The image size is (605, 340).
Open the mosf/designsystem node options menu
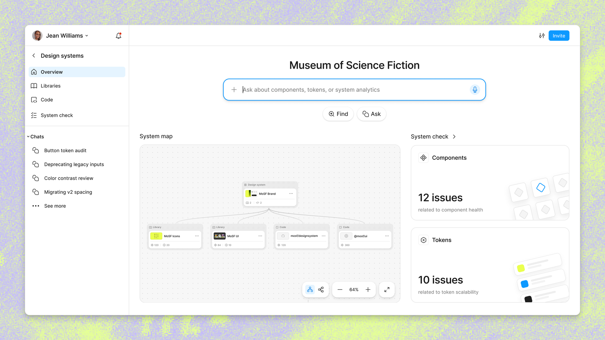tap(324, 236)
